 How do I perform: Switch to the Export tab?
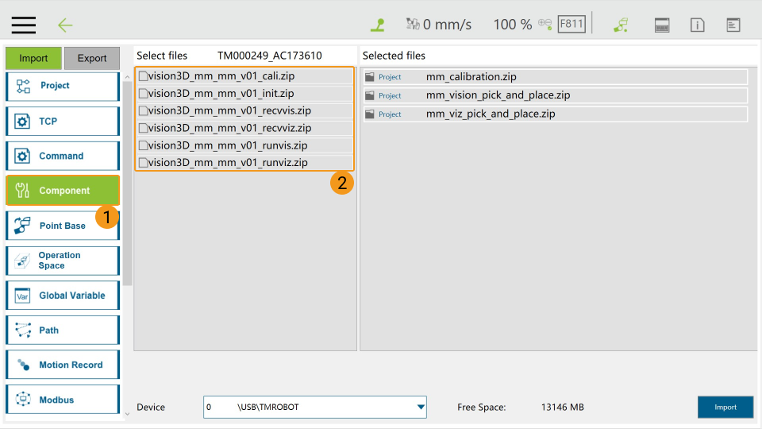92,58
